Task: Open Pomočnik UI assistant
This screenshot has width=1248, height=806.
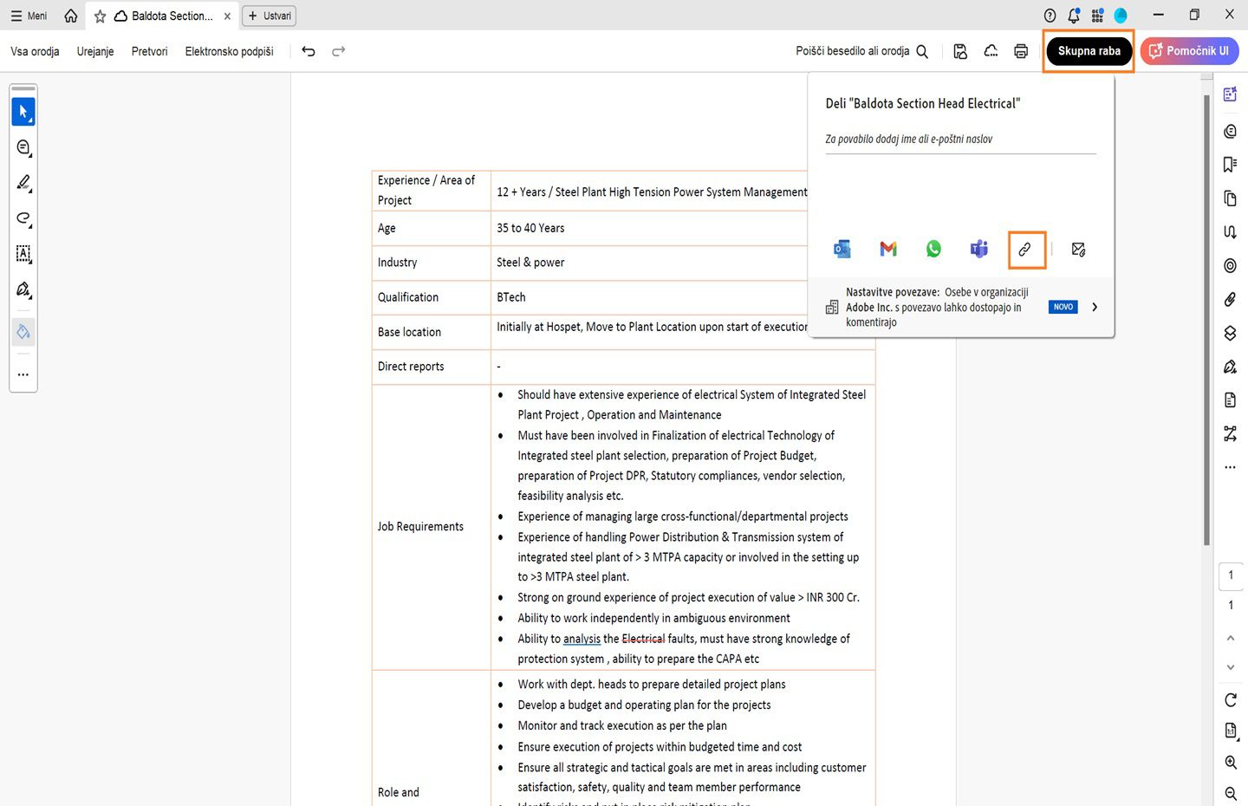Action: click(1189, 51)
